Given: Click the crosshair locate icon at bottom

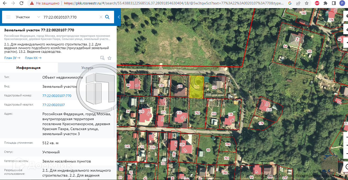Looking at the screenshot, I should (345, 176).
